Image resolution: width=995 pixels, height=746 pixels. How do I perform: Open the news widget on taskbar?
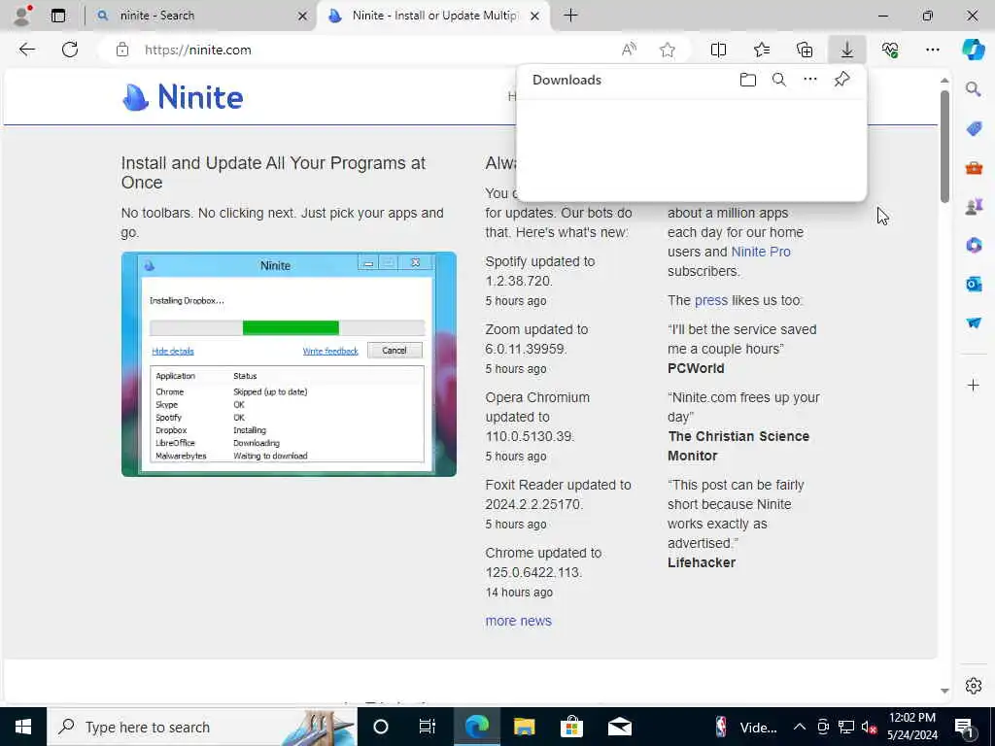coord(747,727)
